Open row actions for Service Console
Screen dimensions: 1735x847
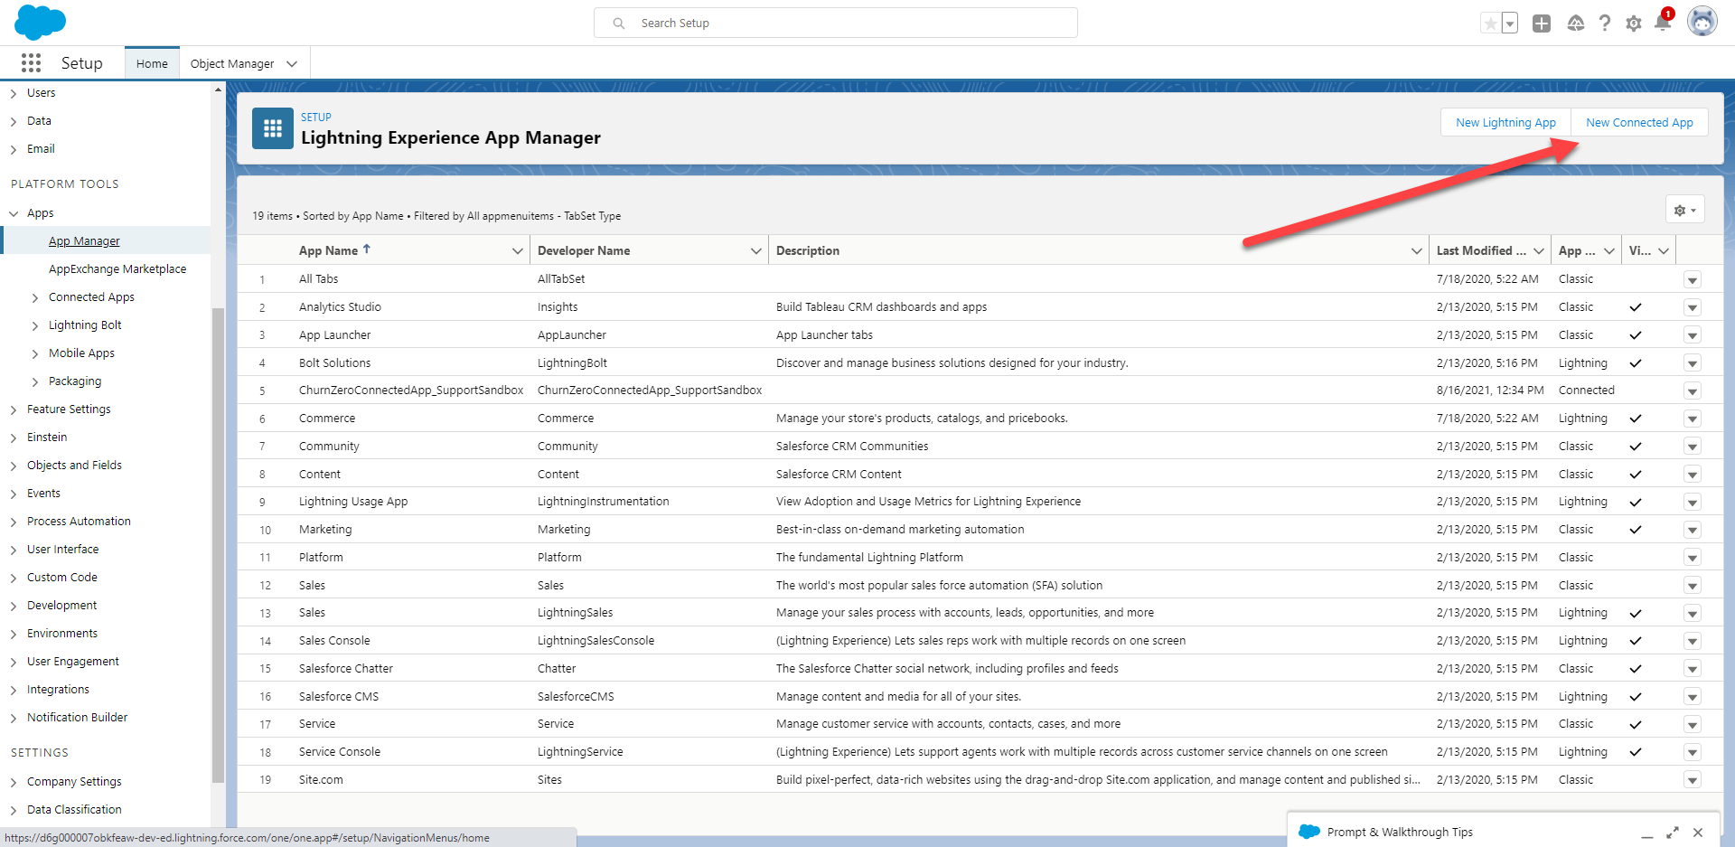(x=1693, y=752)
